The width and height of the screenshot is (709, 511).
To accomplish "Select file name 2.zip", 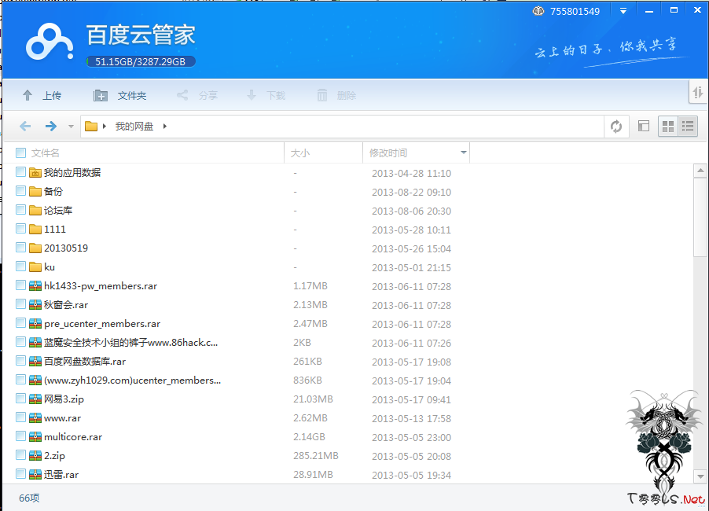I will pos(54,456).
